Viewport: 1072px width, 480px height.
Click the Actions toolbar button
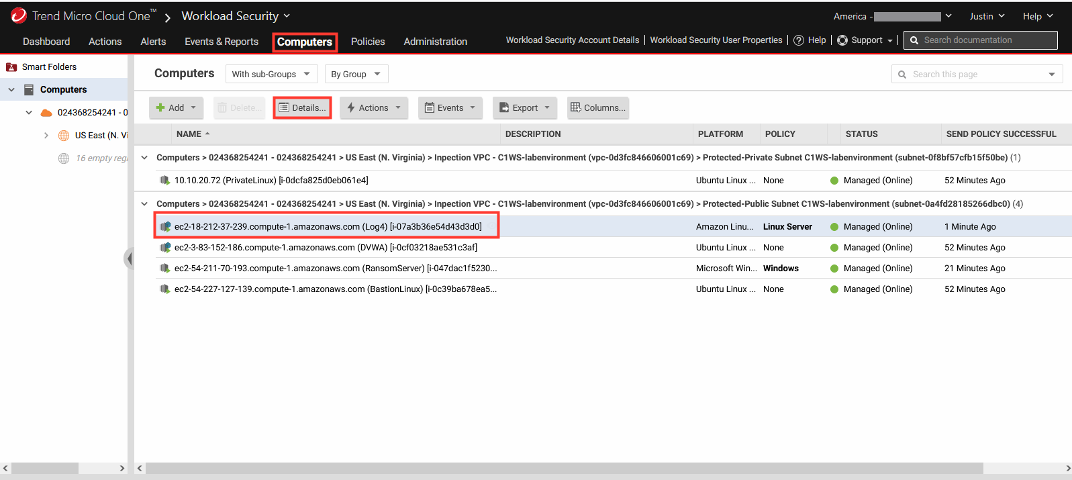click(374, 107)
